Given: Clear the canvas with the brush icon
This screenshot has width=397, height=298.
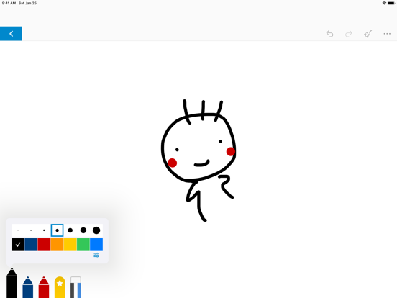Looking at the screenshot, I should pos(368,33).
